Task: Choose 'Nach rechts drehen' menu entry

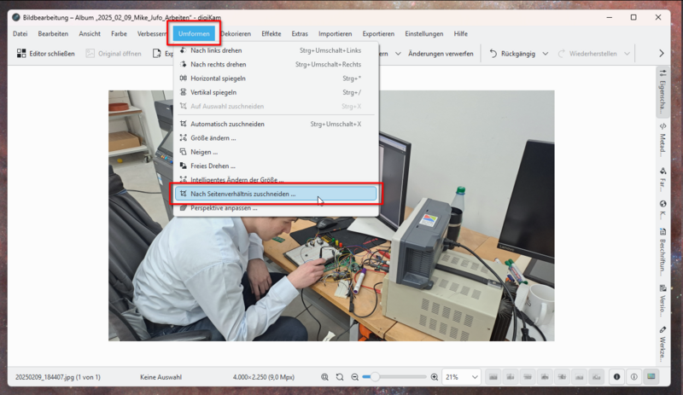Action: (275, 65)
